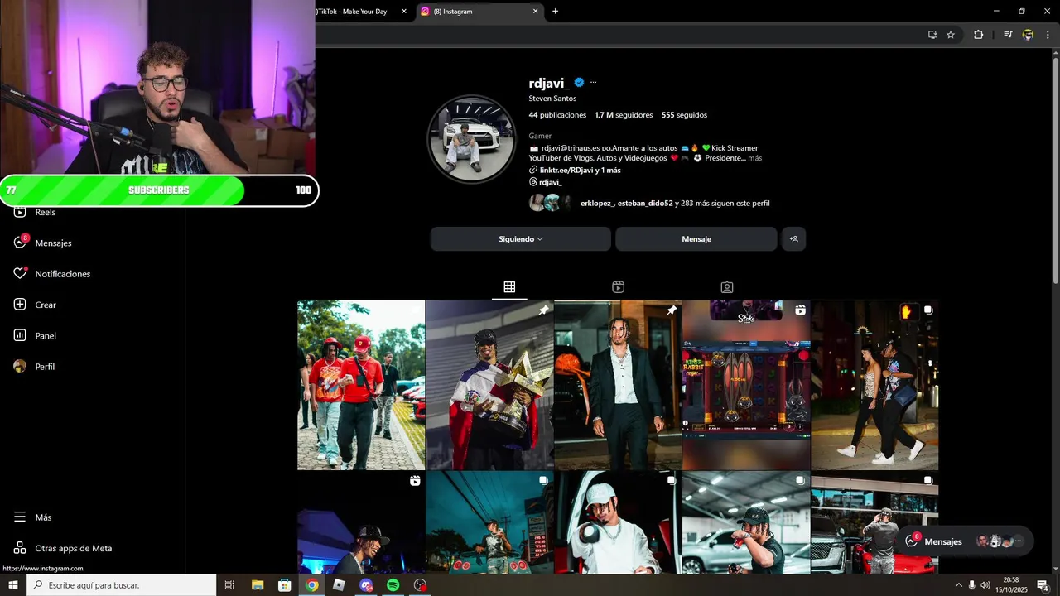Bookmark this page with the star

point(951,35)
